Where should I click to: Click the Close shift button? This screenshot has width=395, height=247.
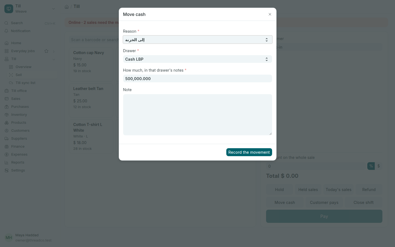(x=363, y=203)
